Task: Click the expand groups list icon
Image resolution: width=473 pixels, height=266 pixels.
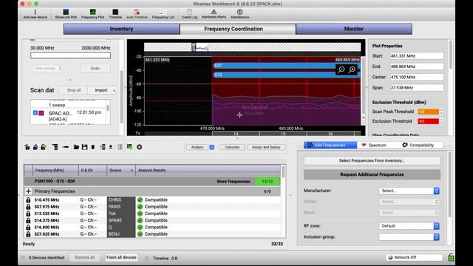Action: pyautogui.click(x=55, y=147)
